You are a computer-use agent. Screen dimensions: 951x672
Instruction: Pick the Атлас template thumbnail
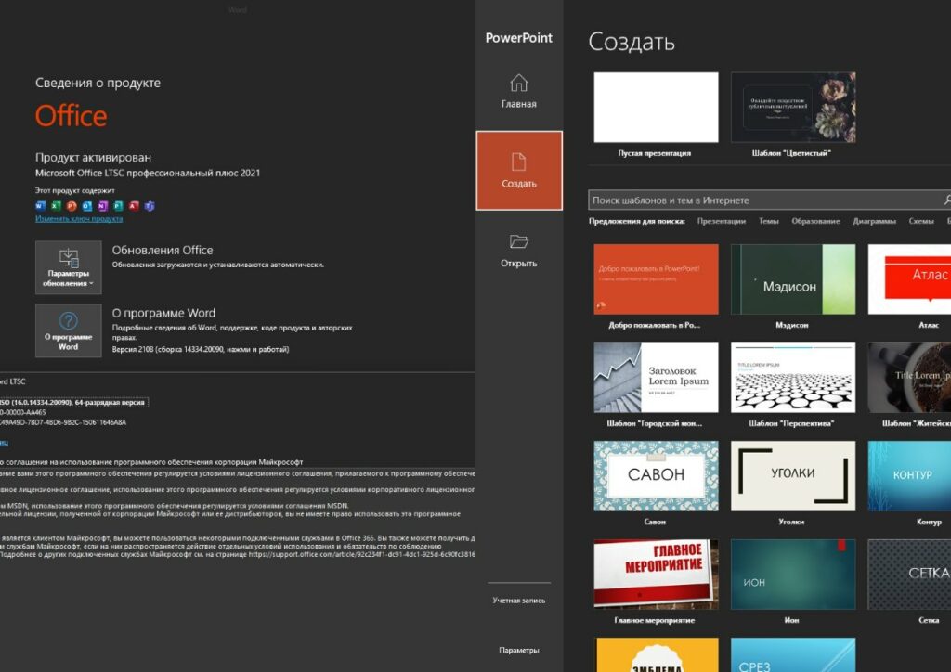pos(909,279)
